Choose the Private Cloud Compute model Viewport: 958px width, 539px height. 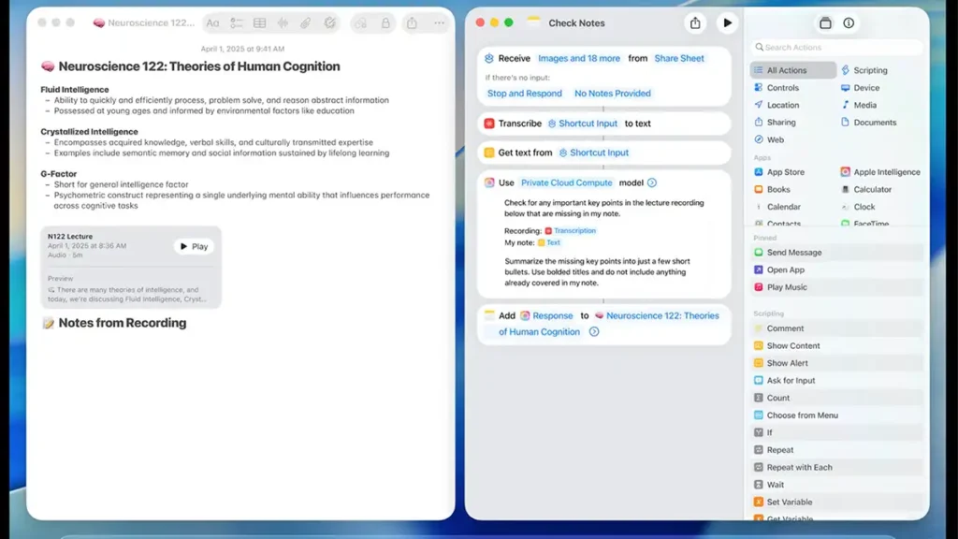pyautogui.click(x=567, y=183)
